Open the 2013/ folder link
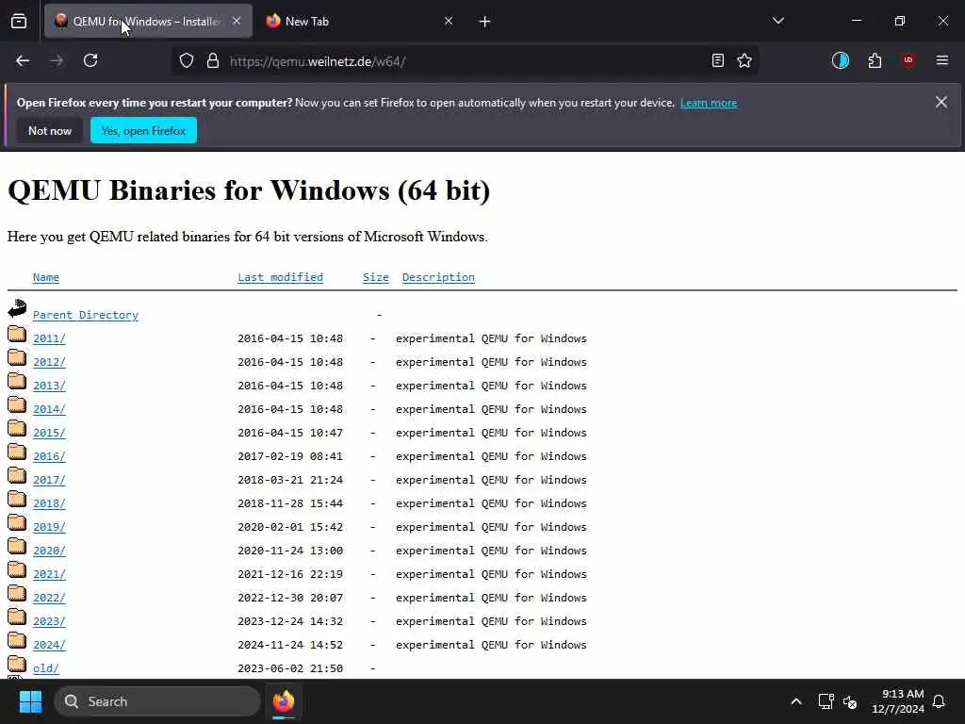The height and width of the screenshot is (724, 965). [x=49, y=386]
